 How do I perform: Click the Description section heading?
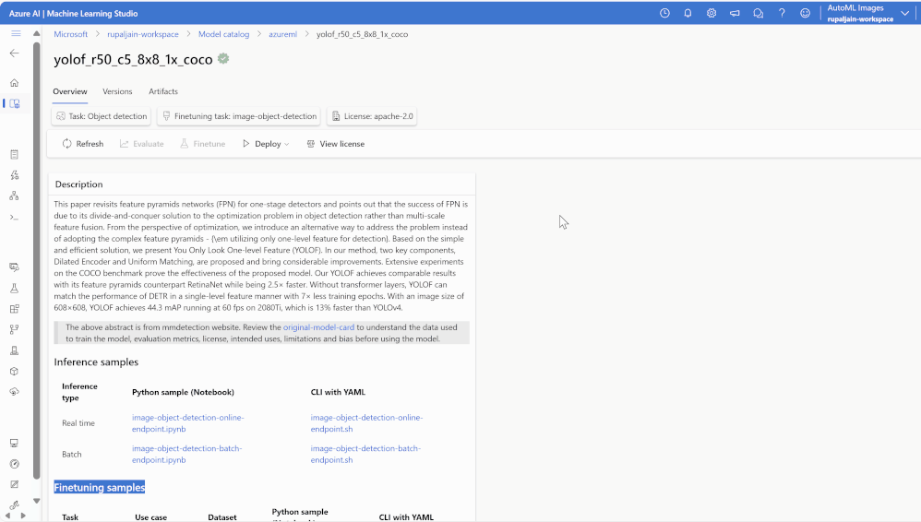coord(78,184)
